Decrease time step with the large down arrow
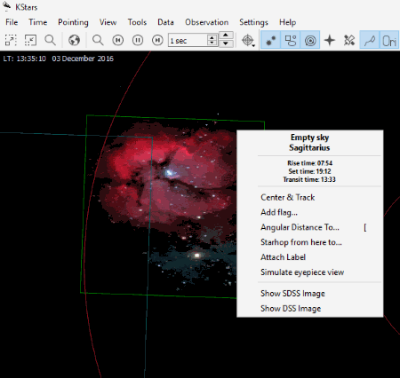This screenshot has width=400, height=378. 226,43
